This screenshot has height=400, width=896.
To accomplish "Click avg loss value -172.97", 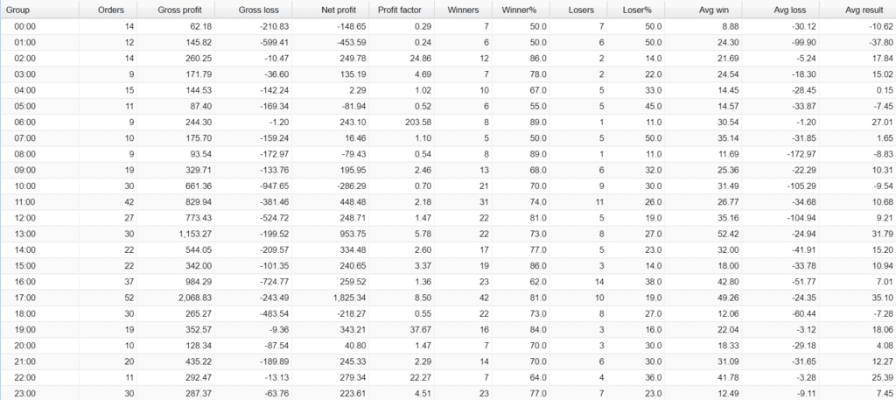I will point(802,154).
